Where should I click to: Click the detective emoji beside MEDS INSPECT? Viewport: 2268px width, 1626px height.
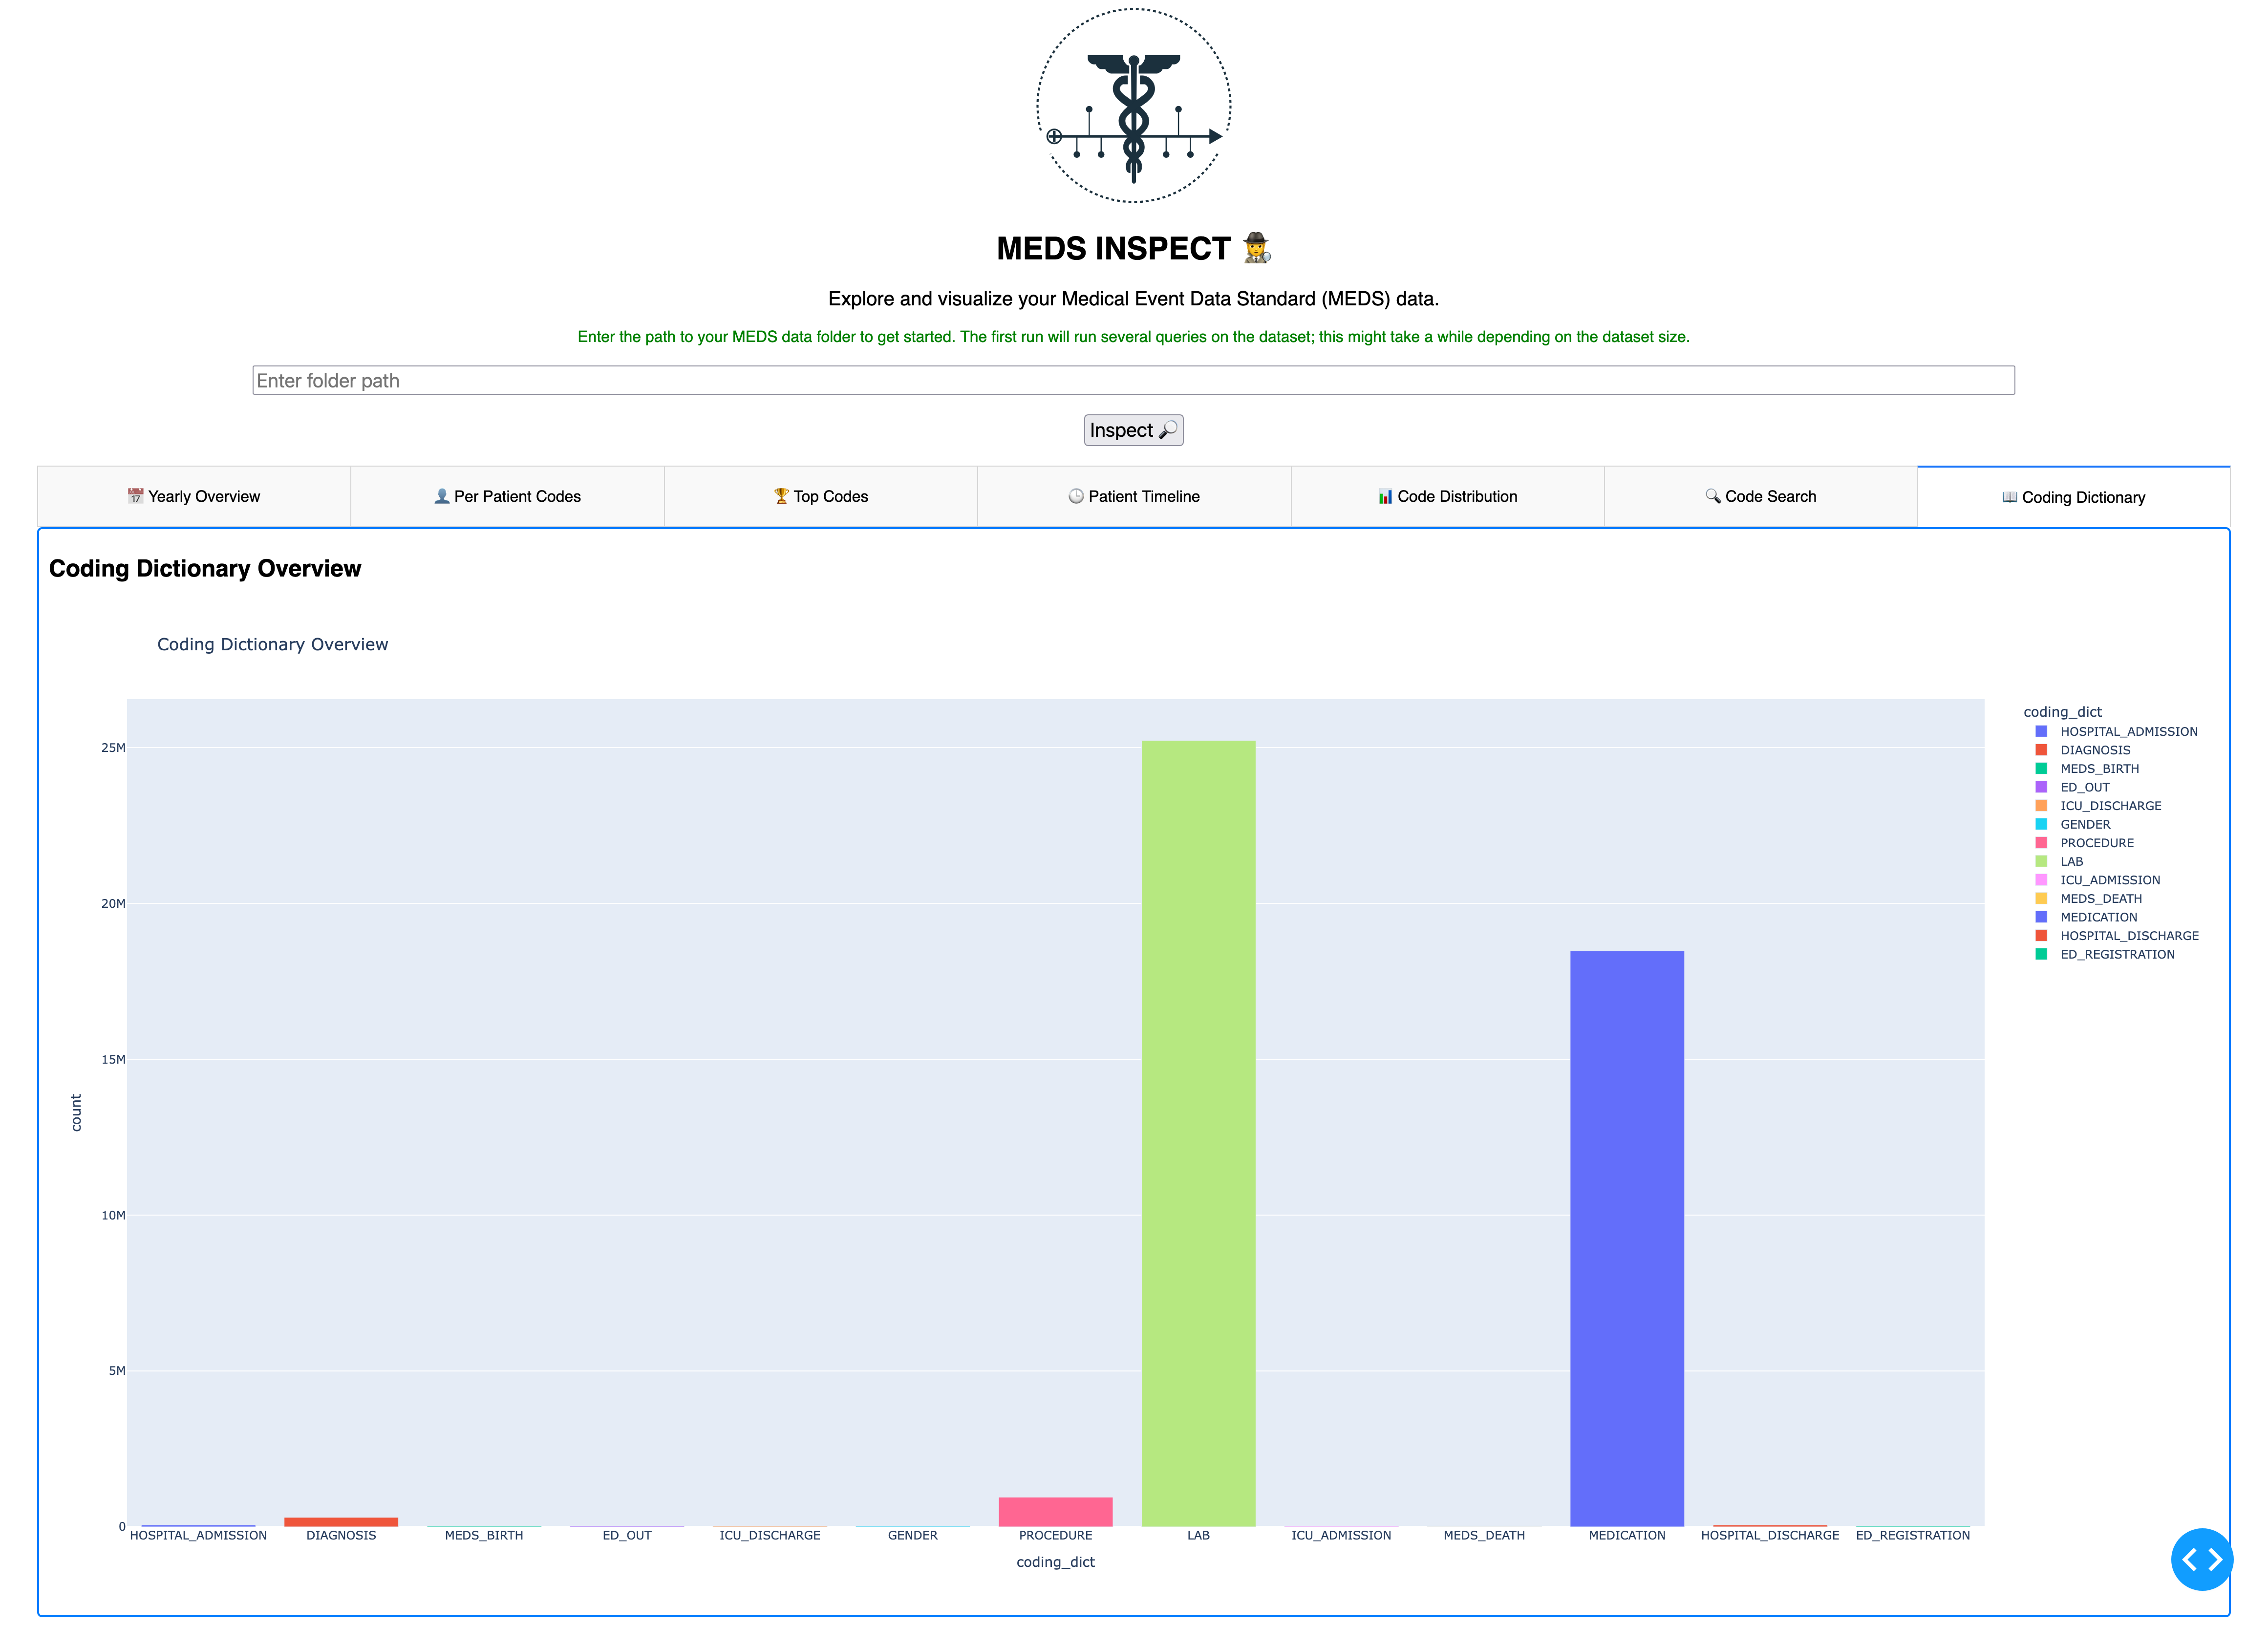(x=1256, y=248)
